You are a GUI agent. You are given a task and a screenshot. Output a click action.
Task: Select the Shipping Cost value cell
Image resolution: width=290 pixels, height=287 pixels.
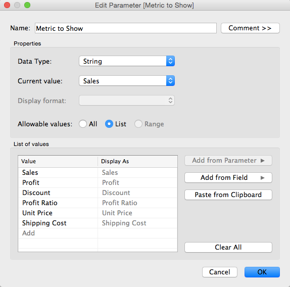pos(58,223)
